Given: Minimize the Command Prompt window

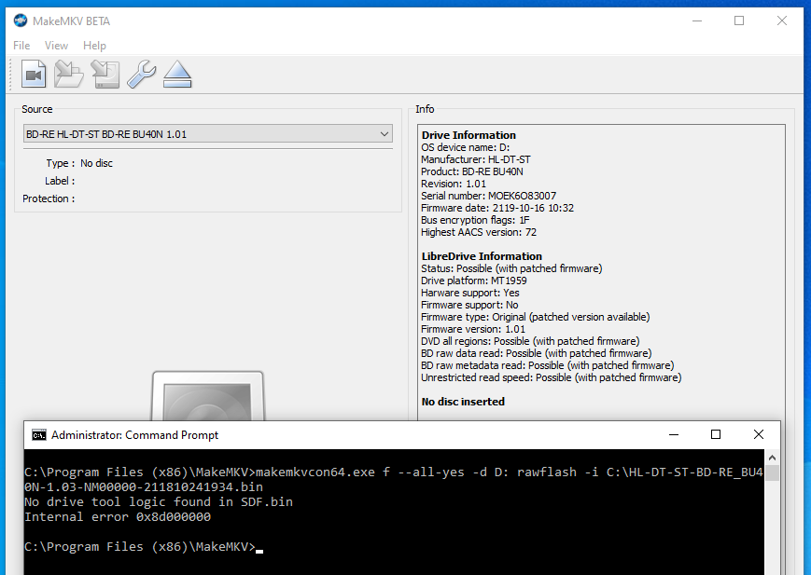Looking at the screenshot, I should (674, 434).
